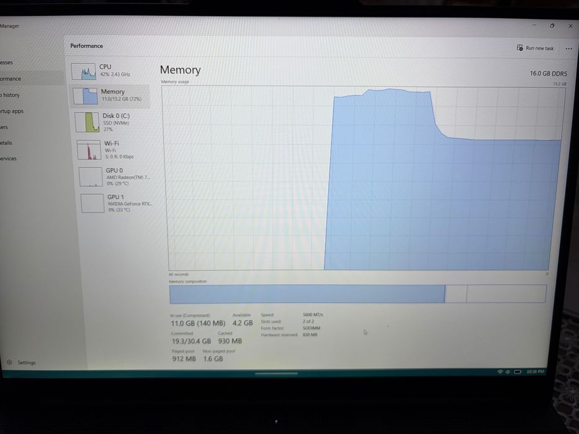579x434 pixels.
Task: Select GPU 0 AMD Radeon entry
Action: [116, 177]
